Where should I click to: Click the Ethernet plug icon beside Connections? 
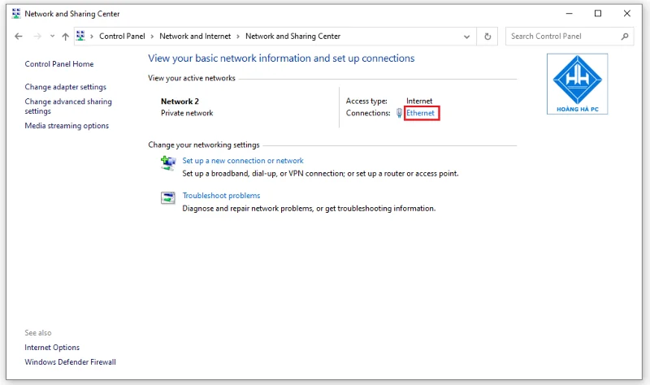[x=399, y=113]
